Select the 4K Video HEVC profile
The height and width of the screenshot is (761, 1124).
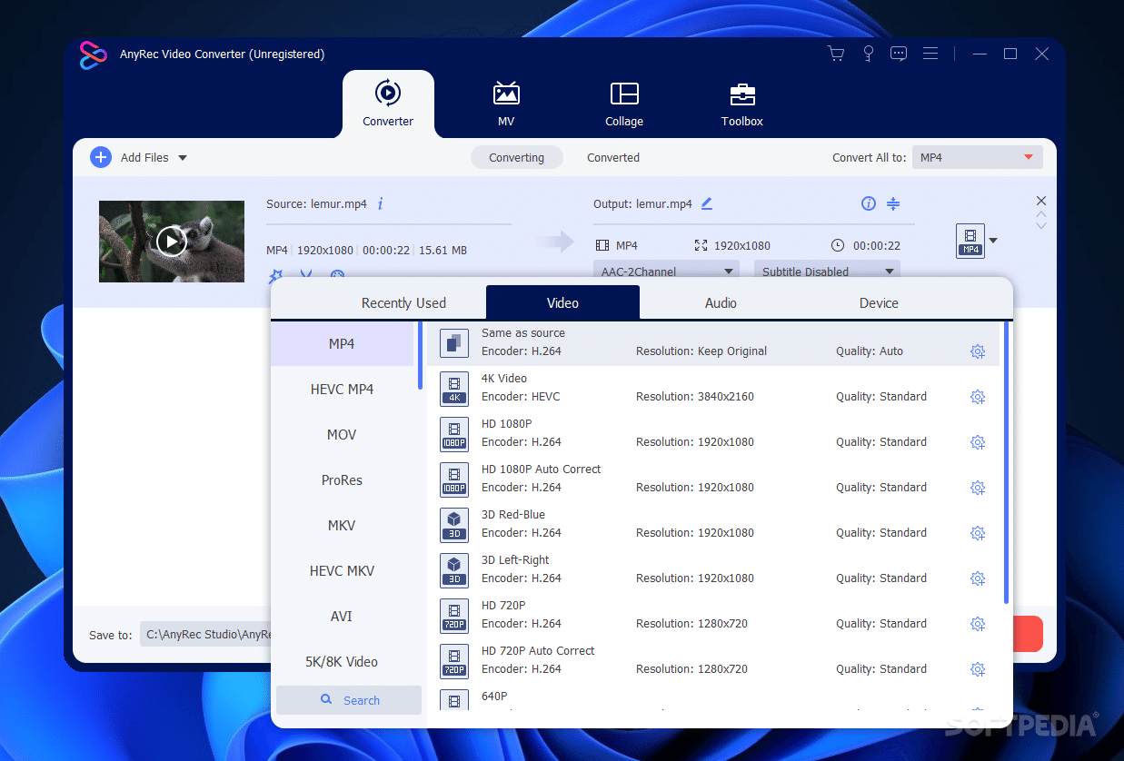click(636, 388)
